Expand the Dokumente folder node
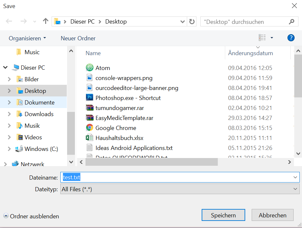302x228 pixels. pyautogui.click(x=9, y=102)
